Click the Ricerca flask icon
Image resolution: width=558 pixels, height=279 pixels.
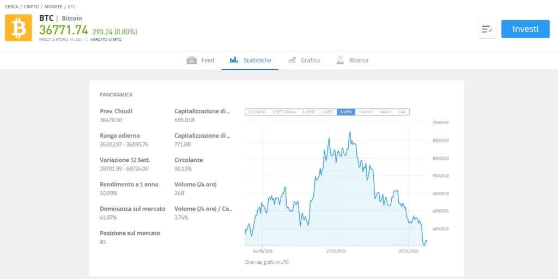click(340, 60)
